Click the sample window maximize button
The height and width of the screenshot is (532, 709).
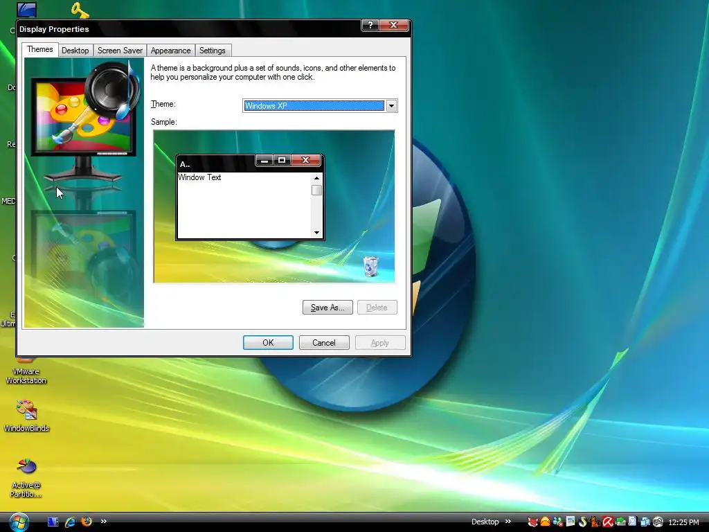coord(282,160)
